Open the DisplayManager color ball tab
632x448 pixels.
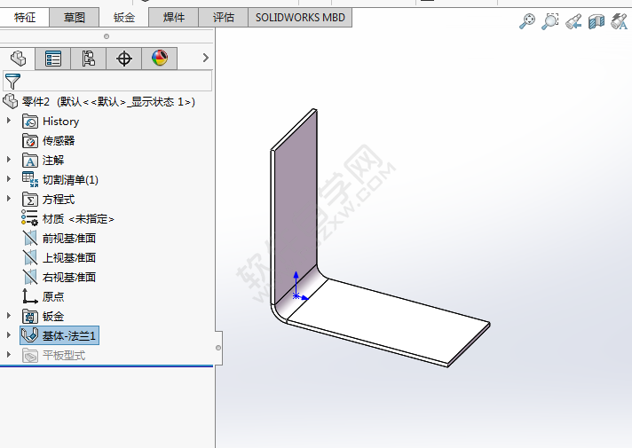pyautogui.click(x=160, y=59)
